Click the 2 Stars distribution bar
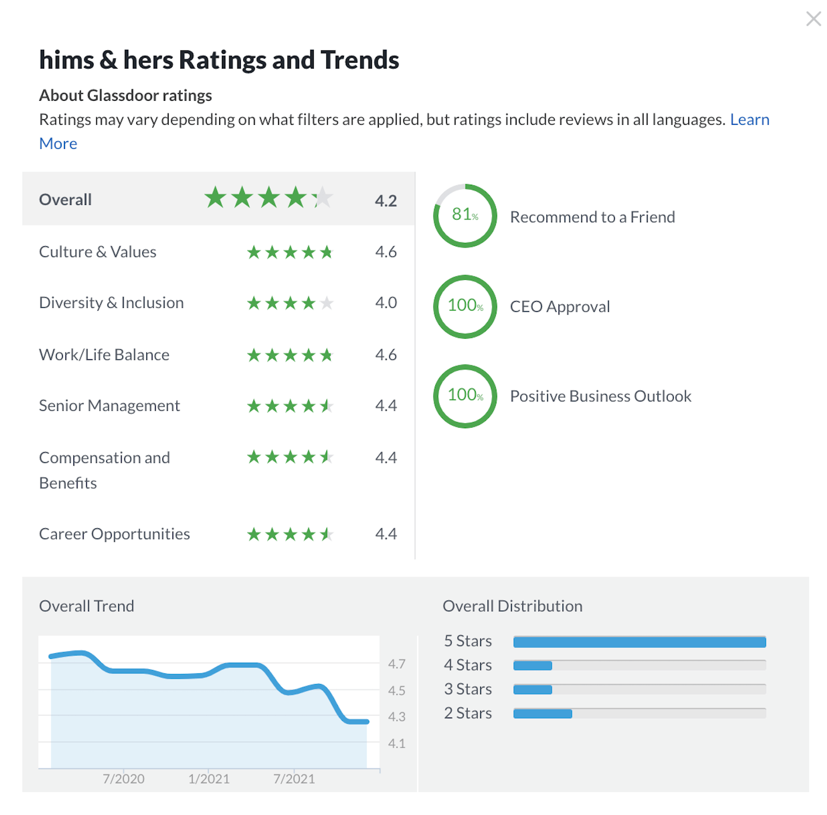 [x=639, y=714]
